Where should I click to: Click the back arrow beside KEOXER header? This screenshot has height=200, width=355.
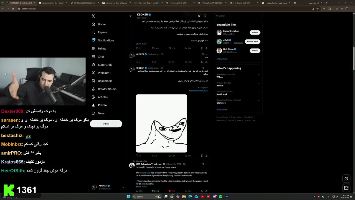(131, 16)
